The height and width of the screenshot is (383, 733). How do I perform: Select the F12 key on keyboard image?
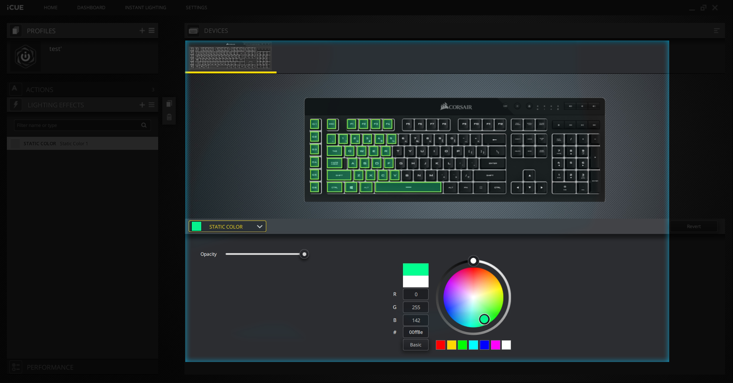click(500, 124)
